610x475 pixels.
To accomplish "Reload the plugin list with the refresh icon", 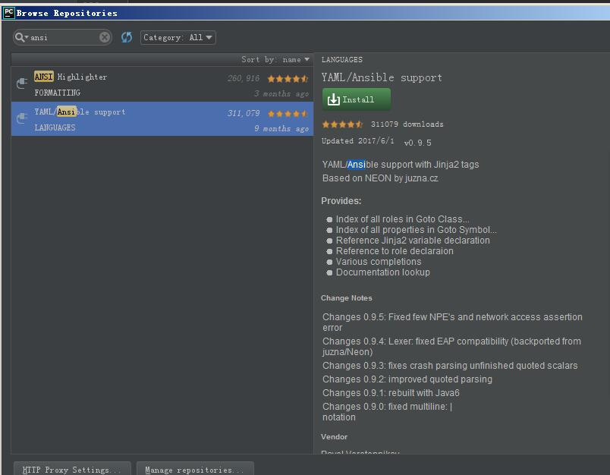I will point(127,37).
